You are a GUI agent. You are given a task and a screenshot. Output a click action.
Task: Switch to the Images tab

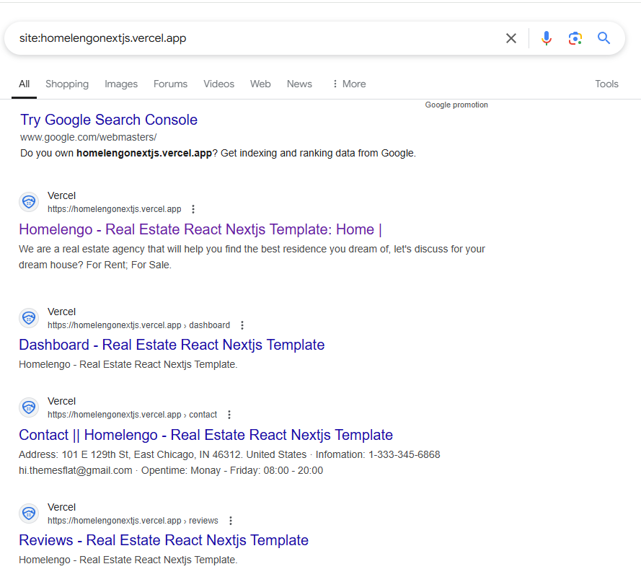(121, 84)
